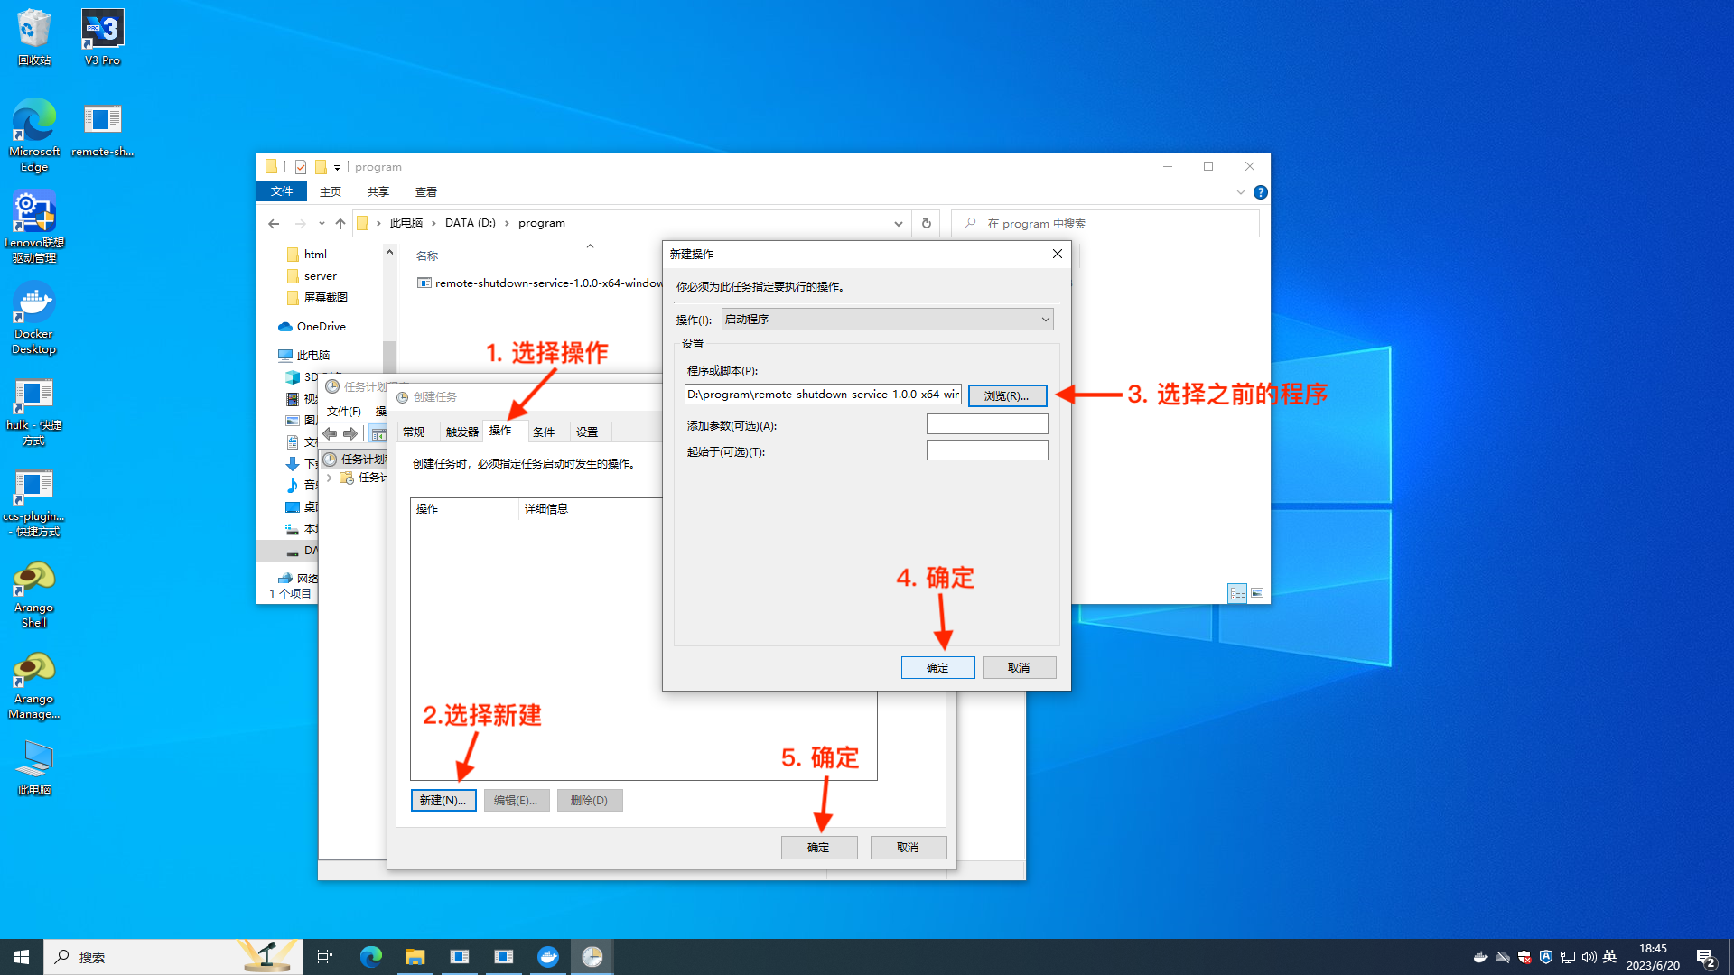Select the ccs-plugin shortcut desktop icon
Viewport: 1734px width, 975px height.
(x=34, y=502)
